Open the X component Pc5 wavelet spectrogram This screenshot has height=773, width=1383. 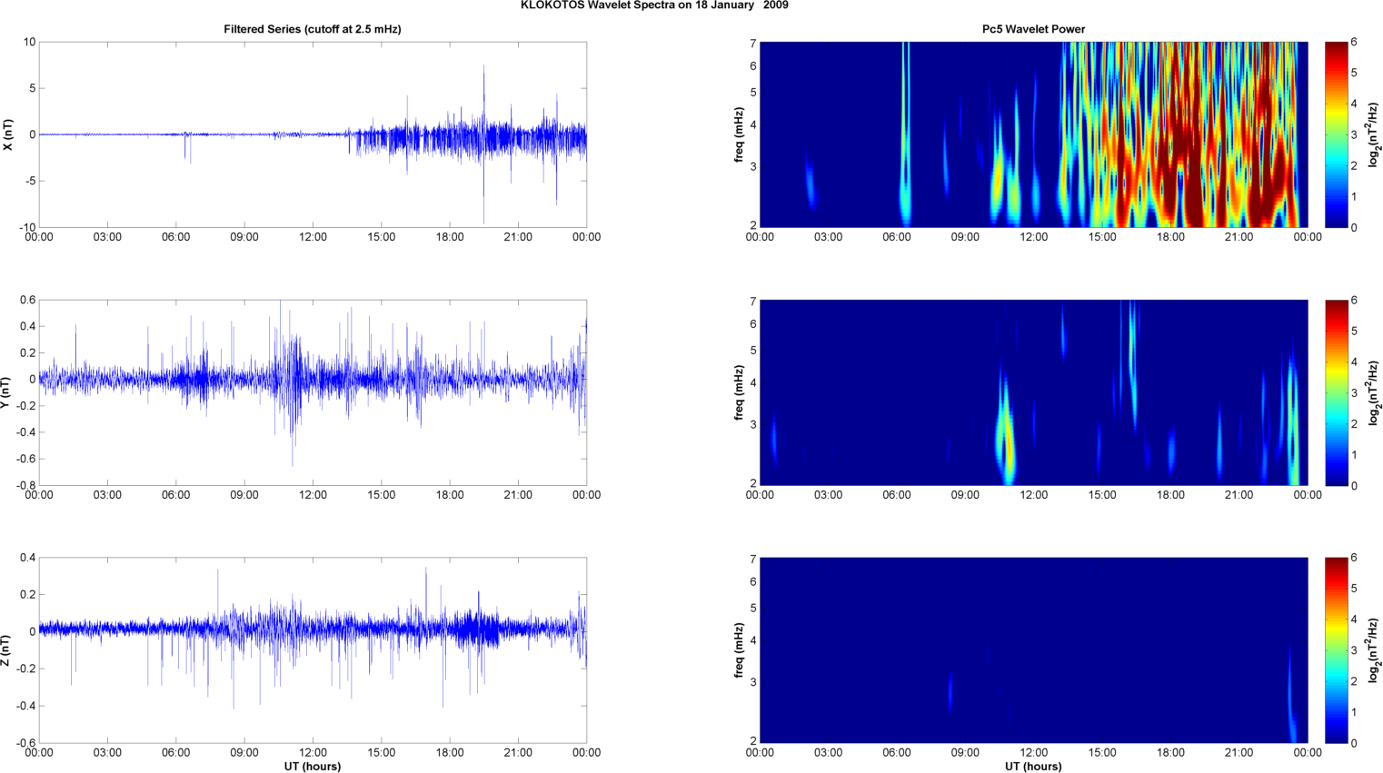click(x=1033, y=134)
